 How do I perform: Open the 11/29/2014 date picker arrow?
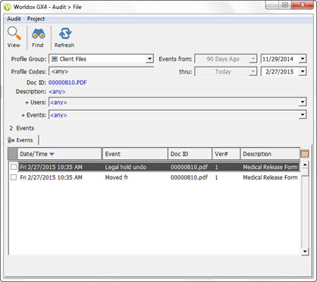coord(303,59)
